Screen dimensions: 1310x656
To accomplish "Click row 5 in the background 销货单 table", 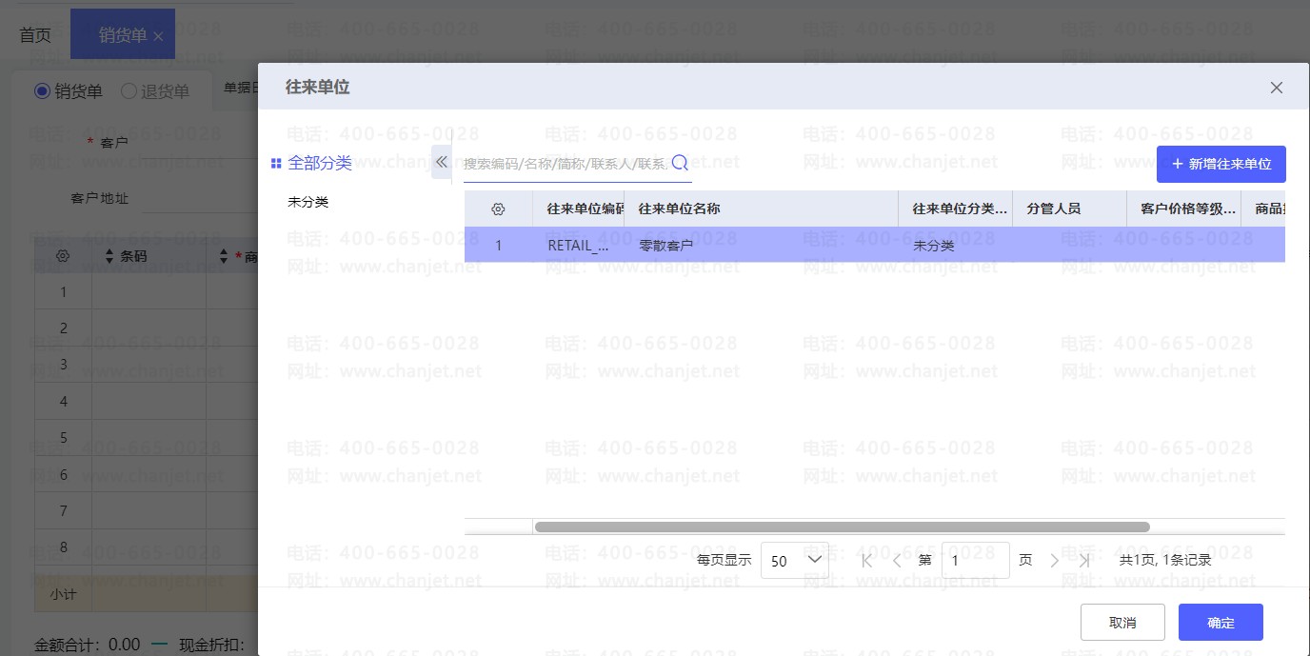I will 63,438.
